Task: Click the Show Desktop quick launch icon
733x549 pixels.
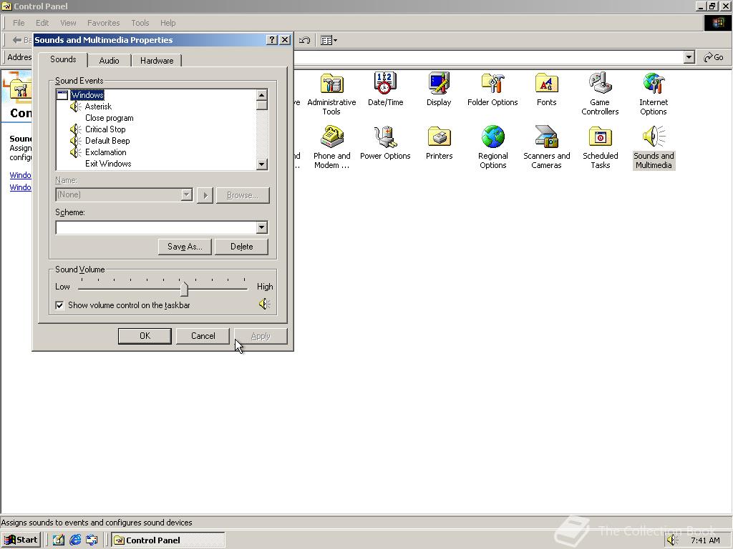Action: [x=59, y=540]
